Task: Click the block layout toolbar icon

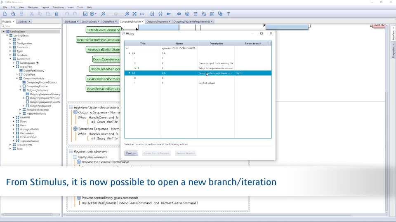Action: (212, 14)
